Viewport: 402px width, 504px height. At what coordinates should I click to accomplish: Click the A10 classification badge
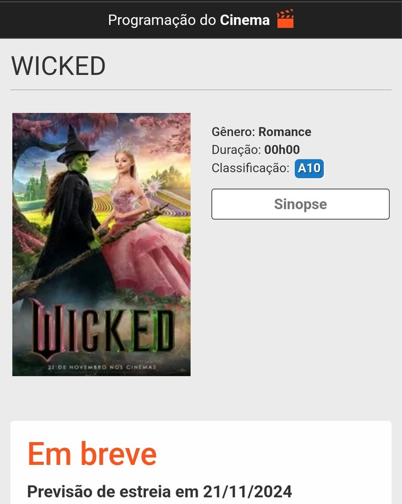pyautogui.click(x=309, y=168)
